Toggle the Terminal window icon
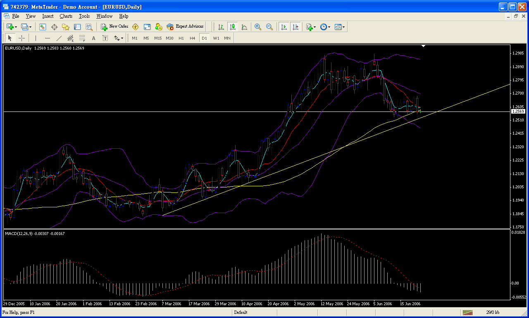Image resolution: width=529 pixels, height=318 pixels. click(77, 27)
